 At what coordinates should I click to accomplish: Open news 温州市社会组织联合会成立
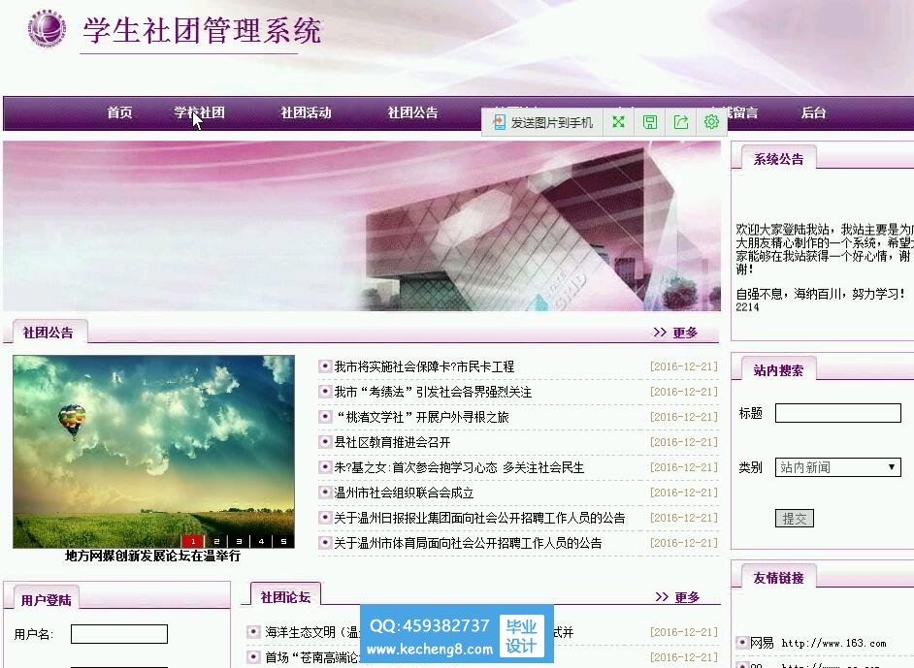click(404, 493)
